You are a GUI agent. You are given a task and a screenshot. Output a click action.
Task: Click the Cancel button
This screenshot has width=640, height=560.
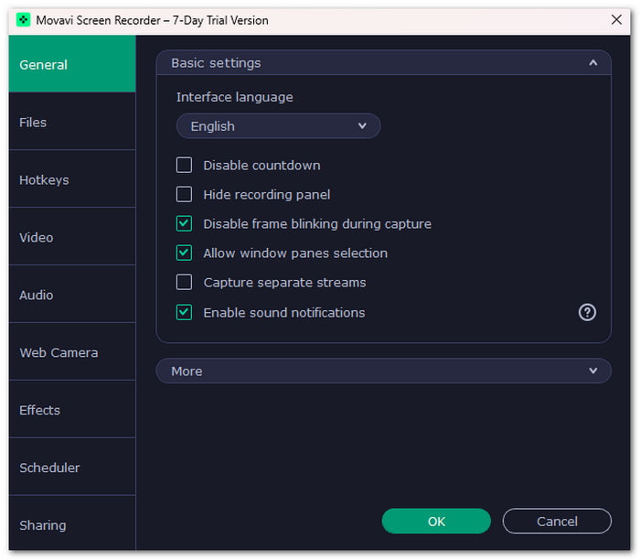click(557, 522)
